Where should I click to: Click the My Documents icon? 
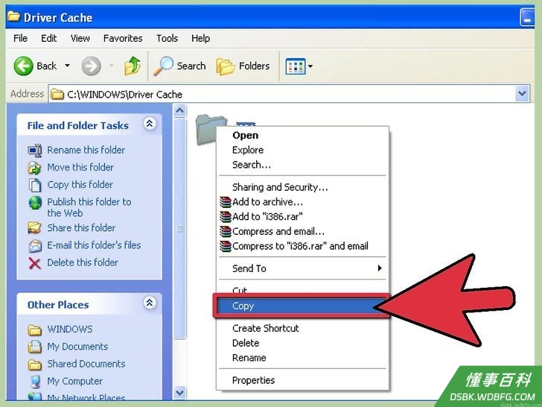tap(34, 347)
